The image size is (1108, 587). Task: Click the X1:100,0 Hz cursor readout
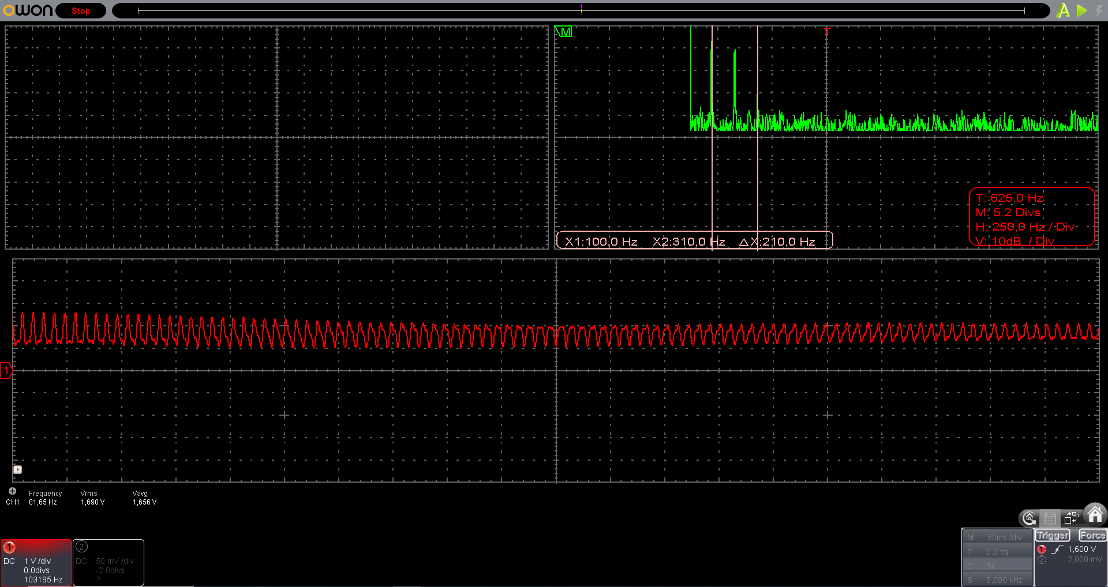click(x=601, y=242)
